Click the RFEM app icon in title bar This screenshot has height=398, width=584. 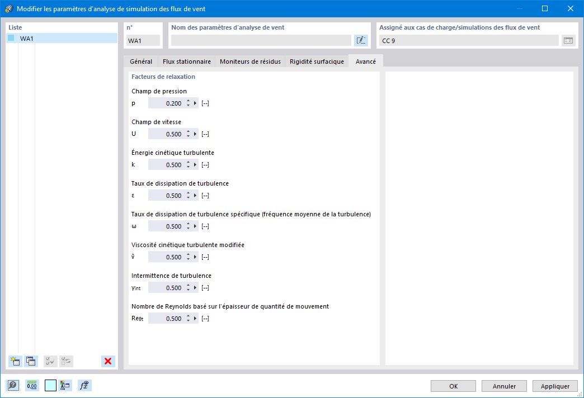click(9, 8)
